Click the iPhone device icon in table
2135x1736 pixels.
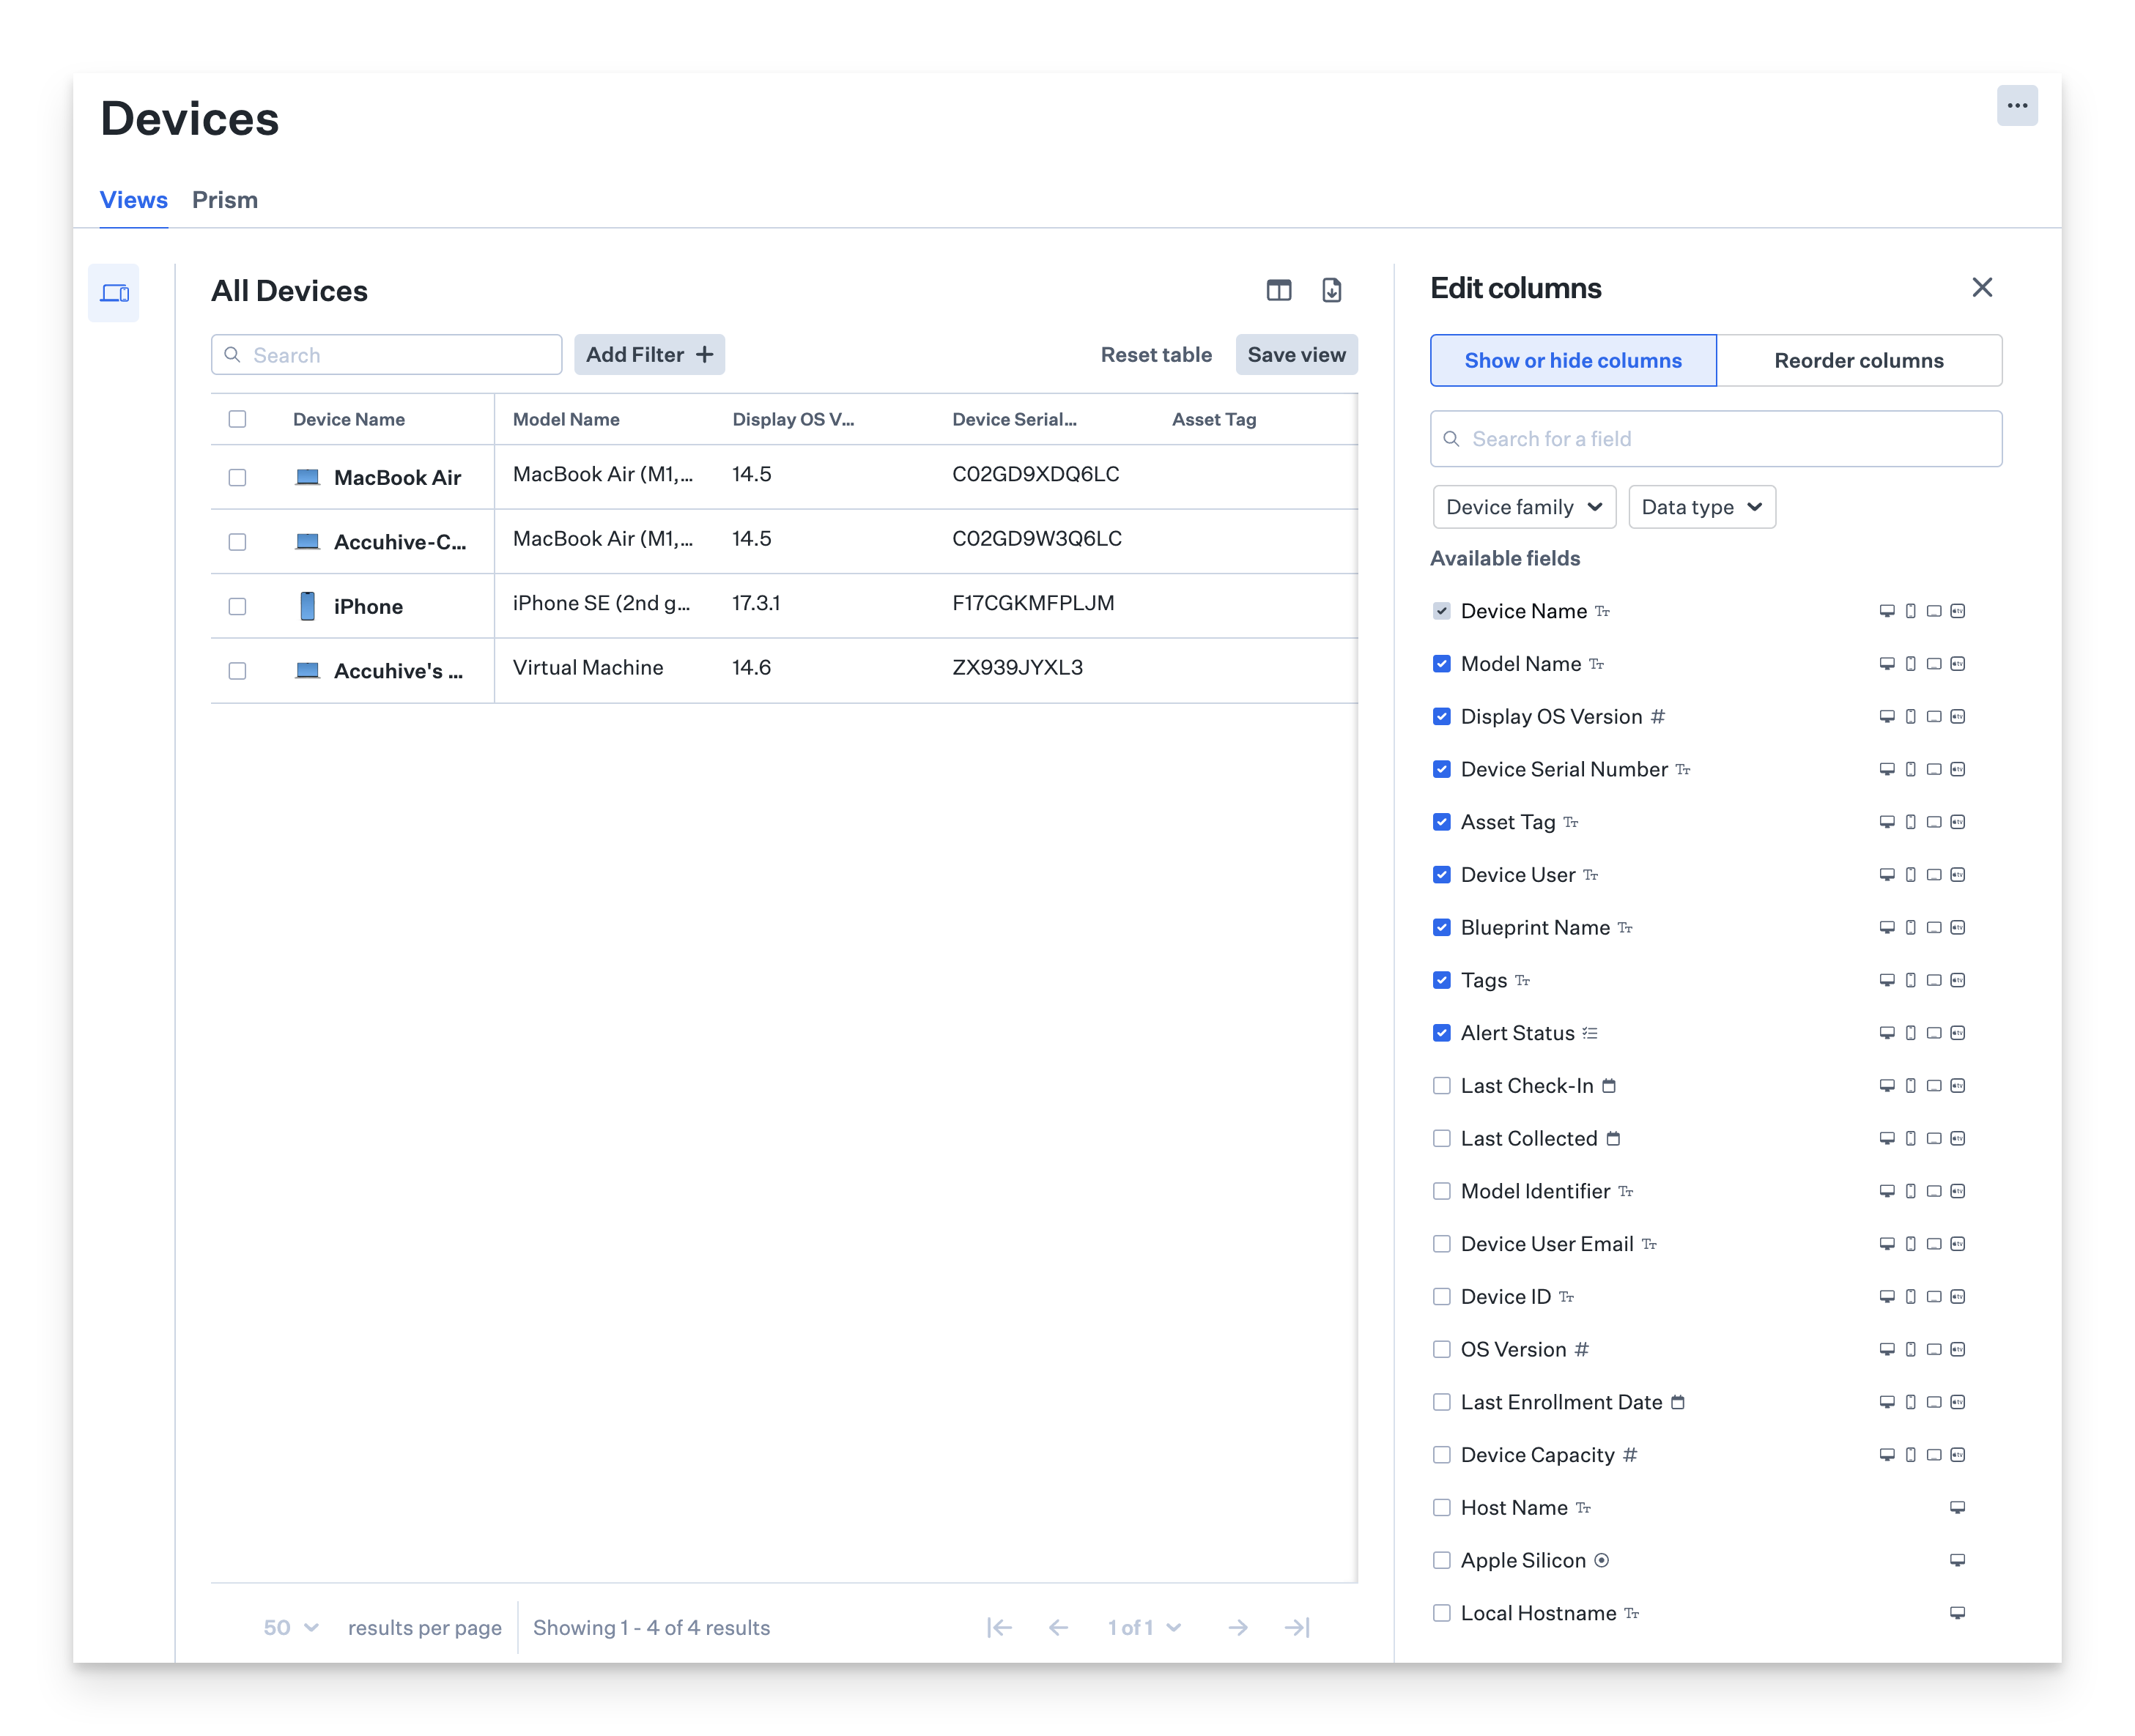point(308,606)
